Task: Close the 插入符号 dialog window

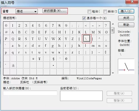Action: point(132,2)
